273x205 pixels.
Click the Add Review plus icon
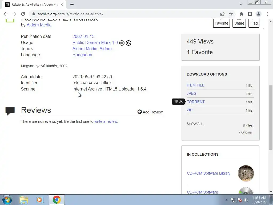click(x=140, y=112)
